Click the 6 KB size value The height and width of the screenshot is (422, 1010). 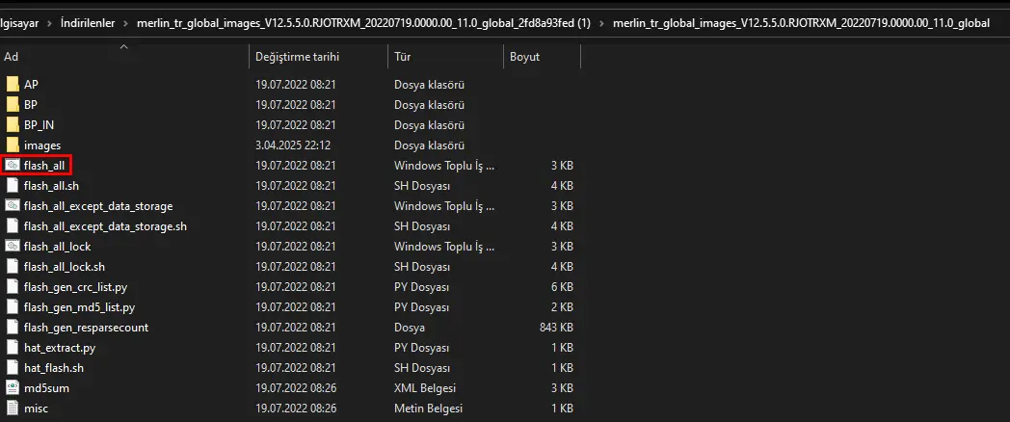562,287
